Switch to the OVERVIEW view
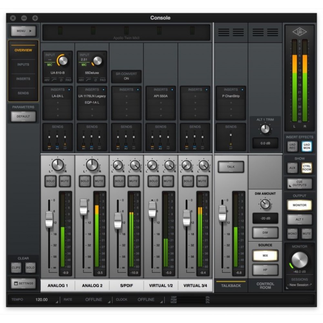 (23, 50)
